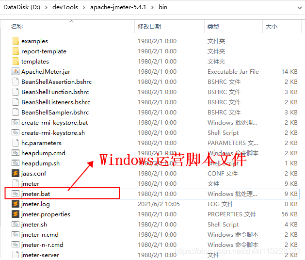305x260 pixels.
Task: Click the hc.parameters file icon
Action: pos(16,143)
